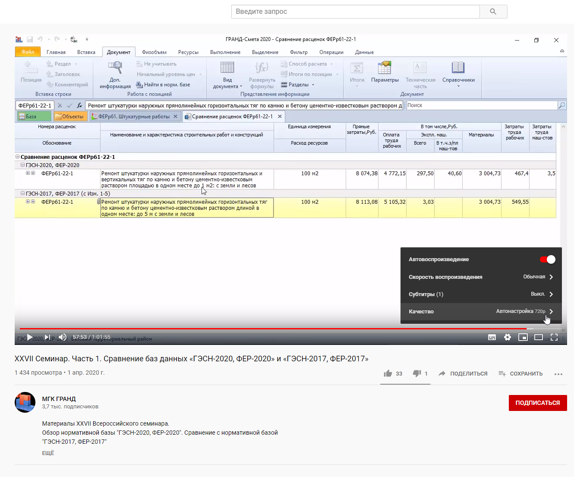This screenshot has height=477, width=574.
Task: Open the МГК ГРАНД channel name link
Action: pos(59,399)
